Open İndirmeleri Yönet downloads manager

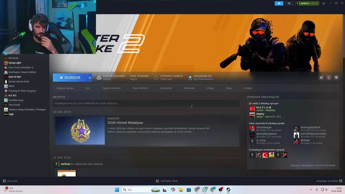click(167, 181)
